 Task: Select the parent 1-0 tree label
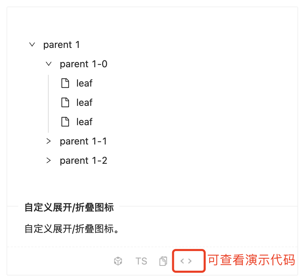click(x=84, y=64)
